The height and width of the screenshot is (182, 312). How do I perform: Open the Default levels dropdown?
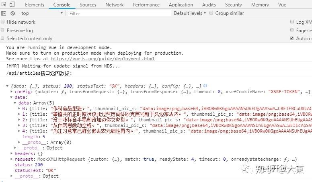(190, 13)
